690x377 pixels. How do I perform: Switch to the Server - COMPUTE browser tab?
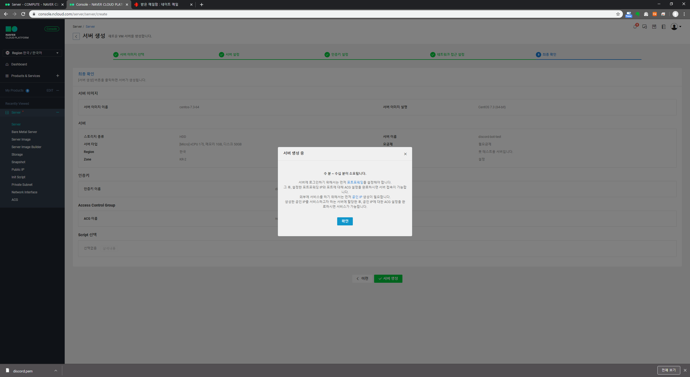tap(34, 5)
